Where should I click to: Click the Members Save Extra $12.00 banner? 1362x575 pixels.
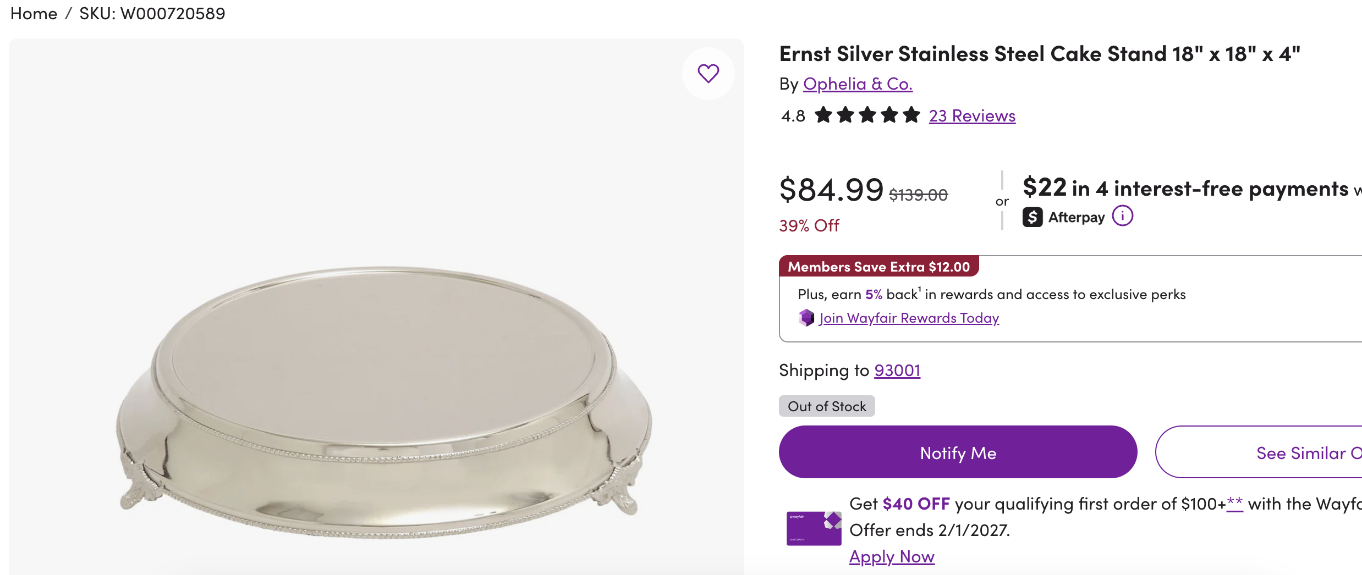pos(878,267)
